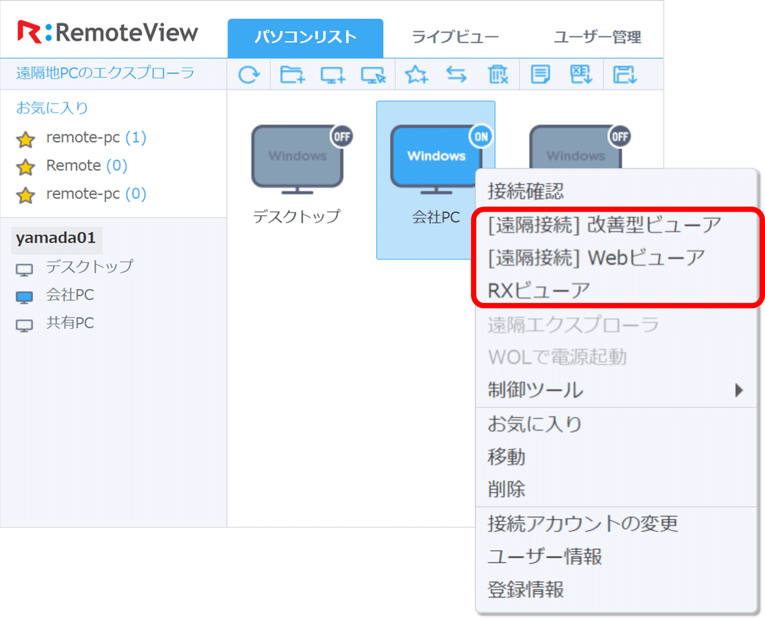The height and width of the screenshot is (619, 765).
Task: Open the trash delete icon in toolbar
Action: pyautogui.click(x=499, y=75)
